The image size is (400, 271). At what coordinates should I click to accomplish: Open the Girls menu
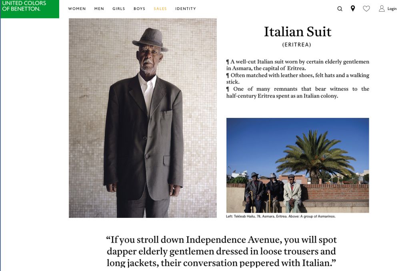point(119,9)
